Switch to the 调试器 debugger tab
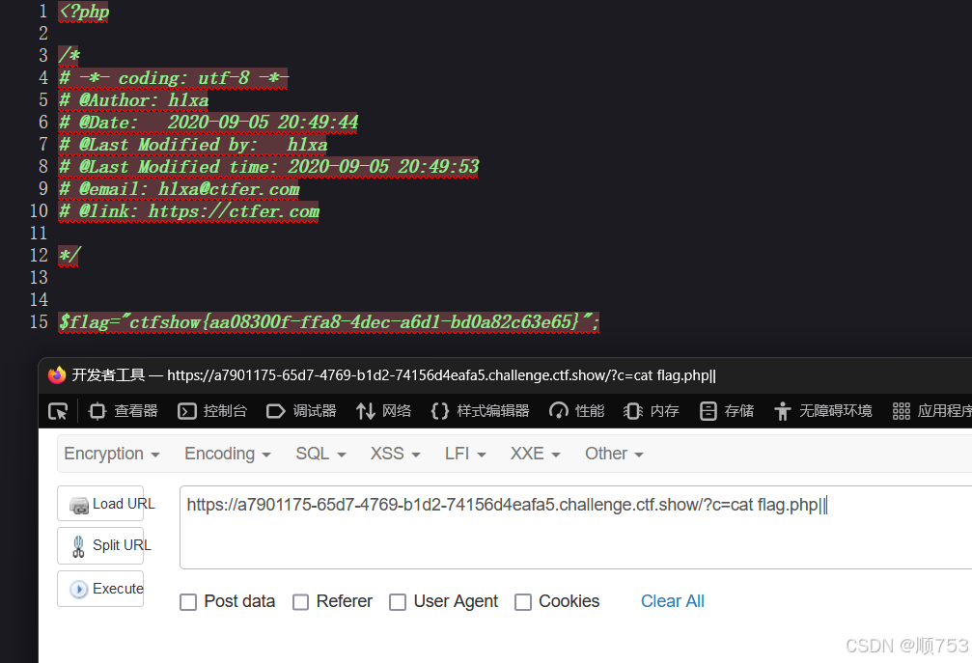This screenshot has width=972, height=663. point(301,411)
